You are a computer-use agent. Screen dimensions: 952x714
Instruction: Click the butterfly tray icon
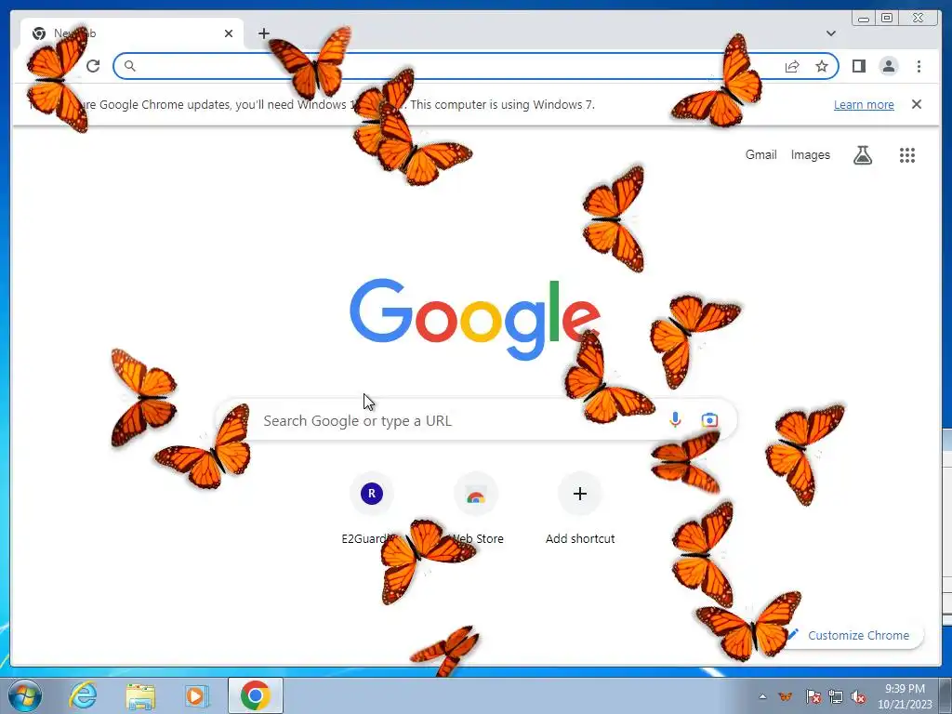click(x=785, y=696)
